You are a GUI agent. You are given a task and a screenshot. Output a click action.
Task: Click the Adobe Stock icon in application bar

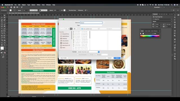pos(14,7)
